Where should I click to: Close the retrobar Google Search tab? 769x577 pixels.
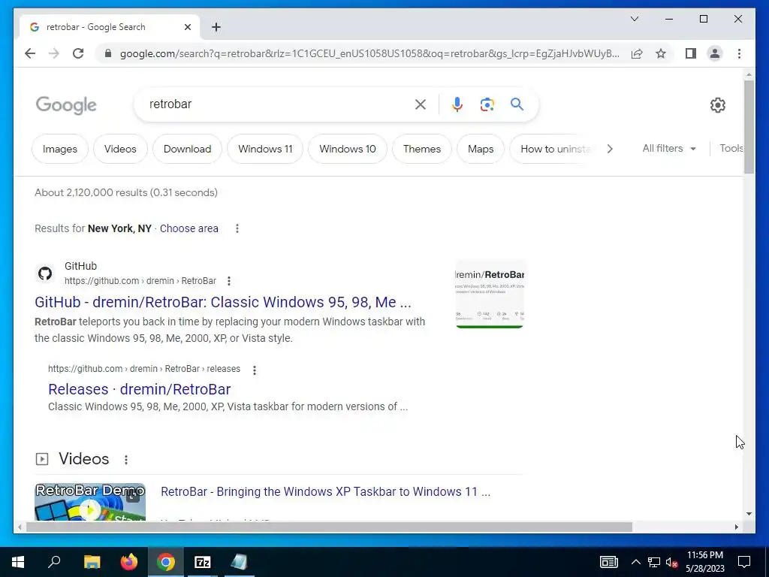187,27
